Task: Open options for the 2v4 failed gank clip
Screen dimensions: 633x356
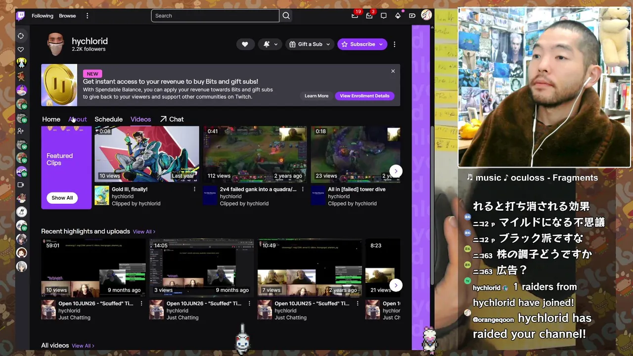Action: 303,189
